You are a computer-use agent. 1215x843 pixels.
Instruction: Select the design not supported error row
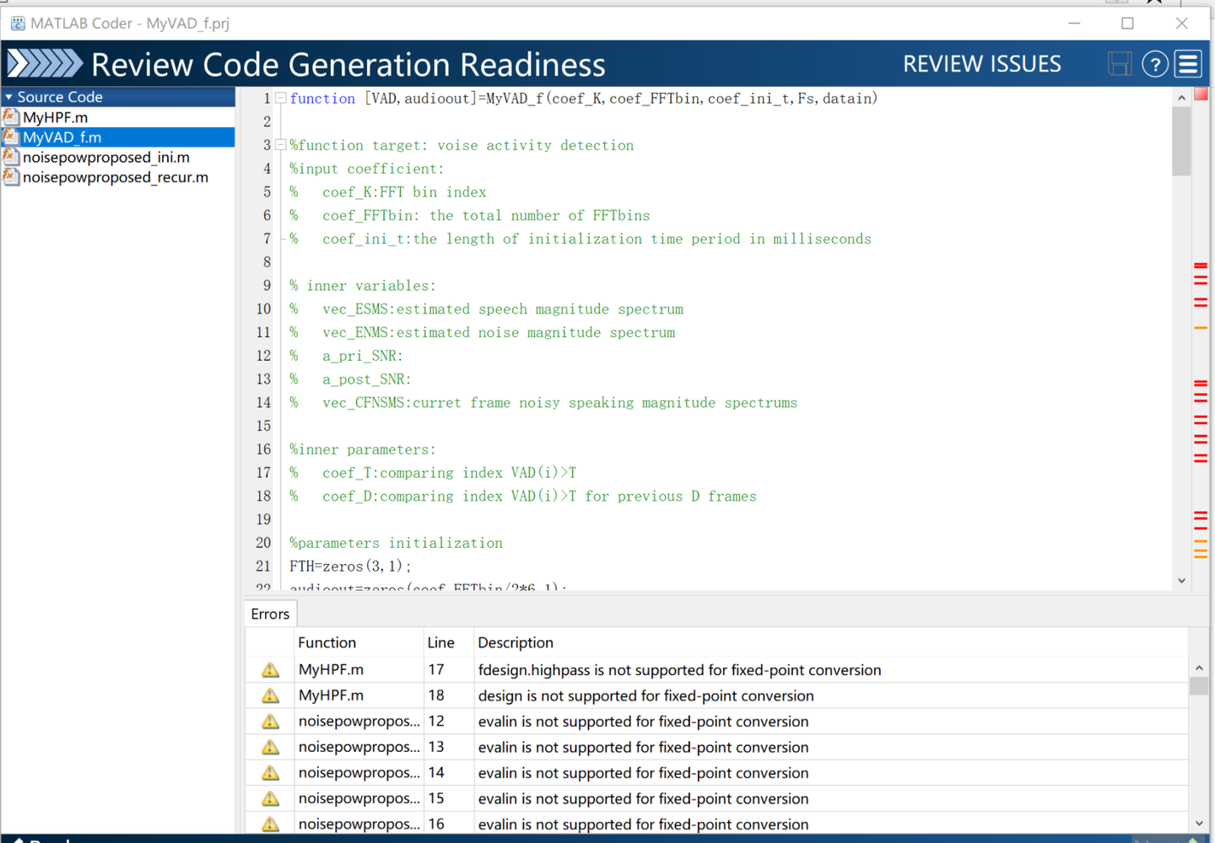point(645,696)
